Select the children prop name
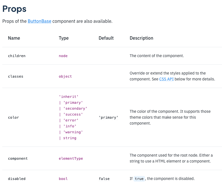 pos(17,56)
